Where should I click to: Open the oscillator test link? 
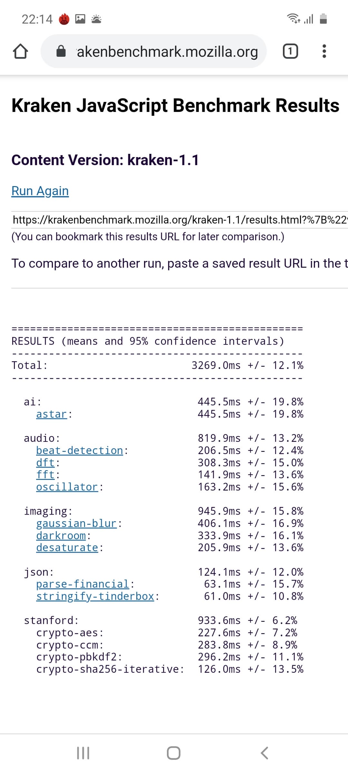point(67,487)
